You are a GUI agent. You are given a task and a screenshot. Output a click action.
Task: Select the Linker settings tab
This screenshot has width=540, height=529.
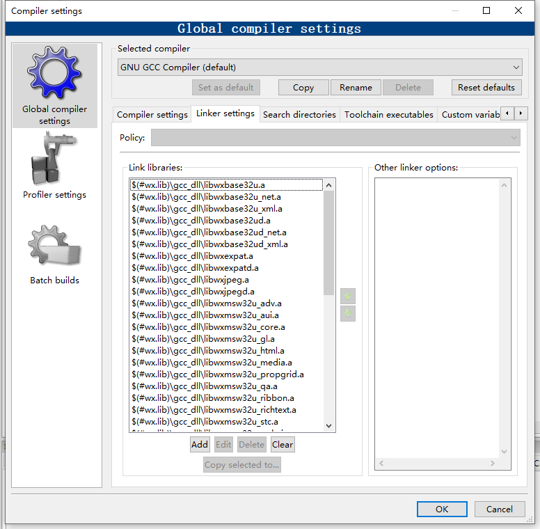[225, 113]
